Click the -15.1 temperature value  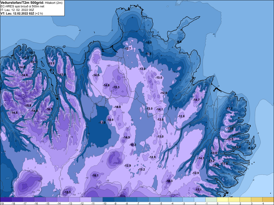click(198, 190)
